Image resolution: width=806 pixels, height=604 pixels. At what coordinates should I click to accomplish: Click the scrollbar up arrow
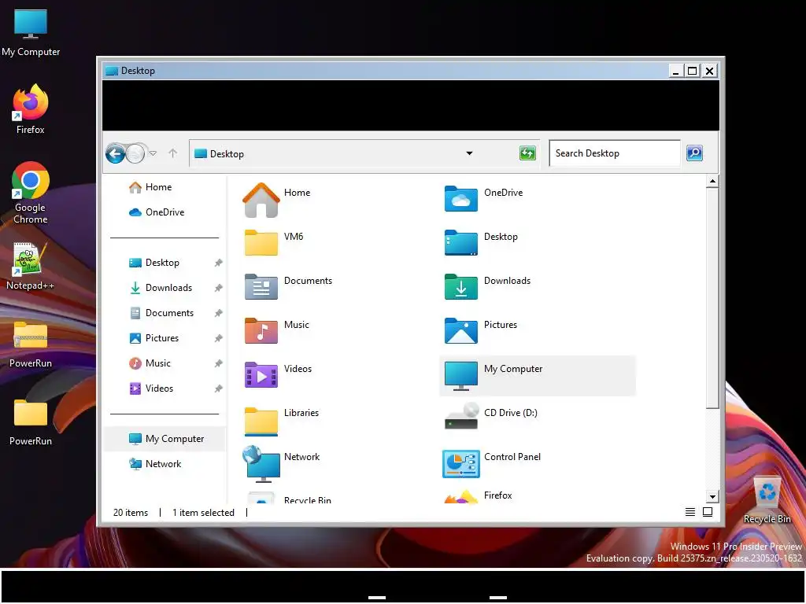click(x=712, y=181)
